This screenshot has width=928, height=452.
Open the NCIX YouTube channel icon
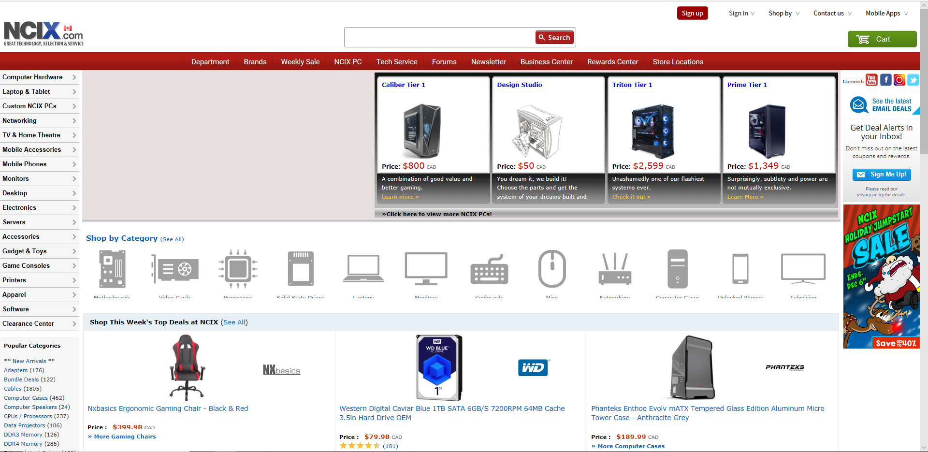(871, 80)
